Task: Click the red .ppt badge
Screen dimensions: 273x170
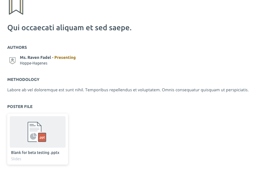Action: (x=42, y=138)
